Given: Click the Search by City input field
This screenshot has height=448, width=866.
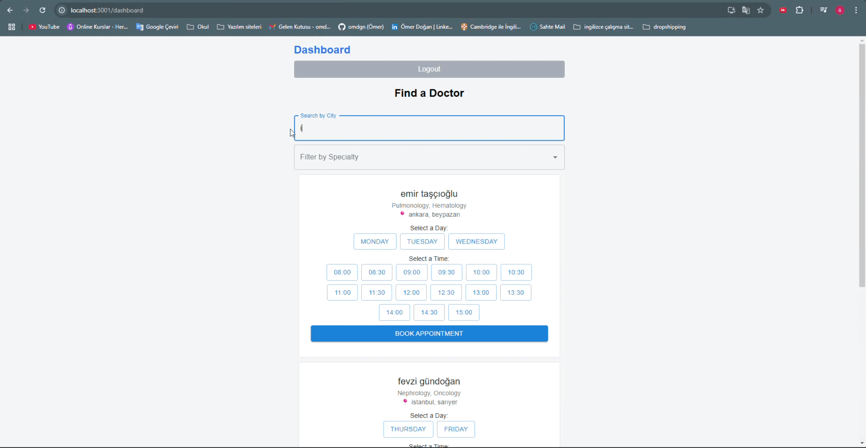Looking at the screenshot, I should [429, 128].
